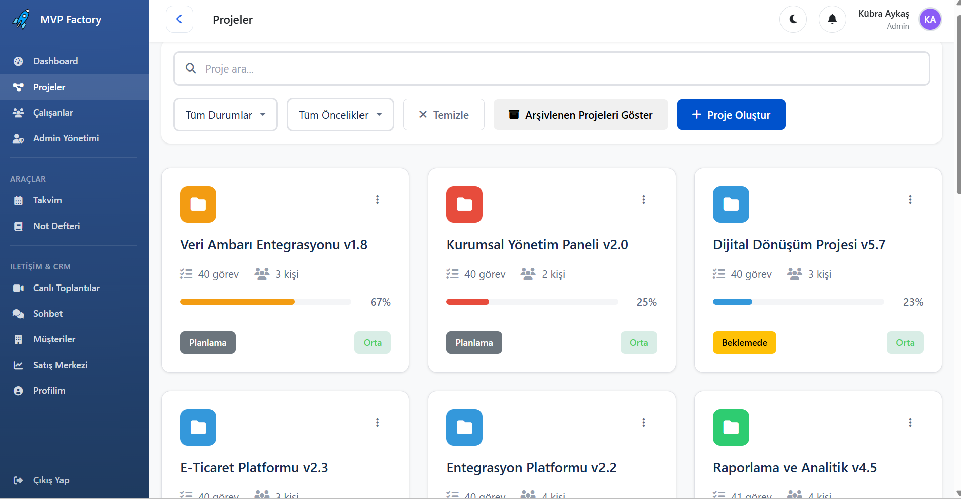Open Satış Merkezi sales center
961x499 pixels.
click(x=60, y=365)
